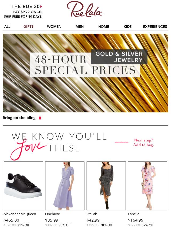View the Stellah black dress image
171x228 pixels.
coord(106,186)
